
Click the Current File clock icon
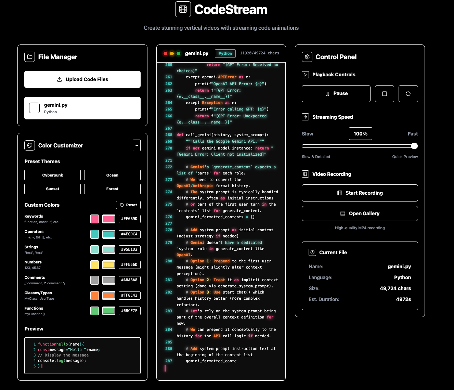312,252
